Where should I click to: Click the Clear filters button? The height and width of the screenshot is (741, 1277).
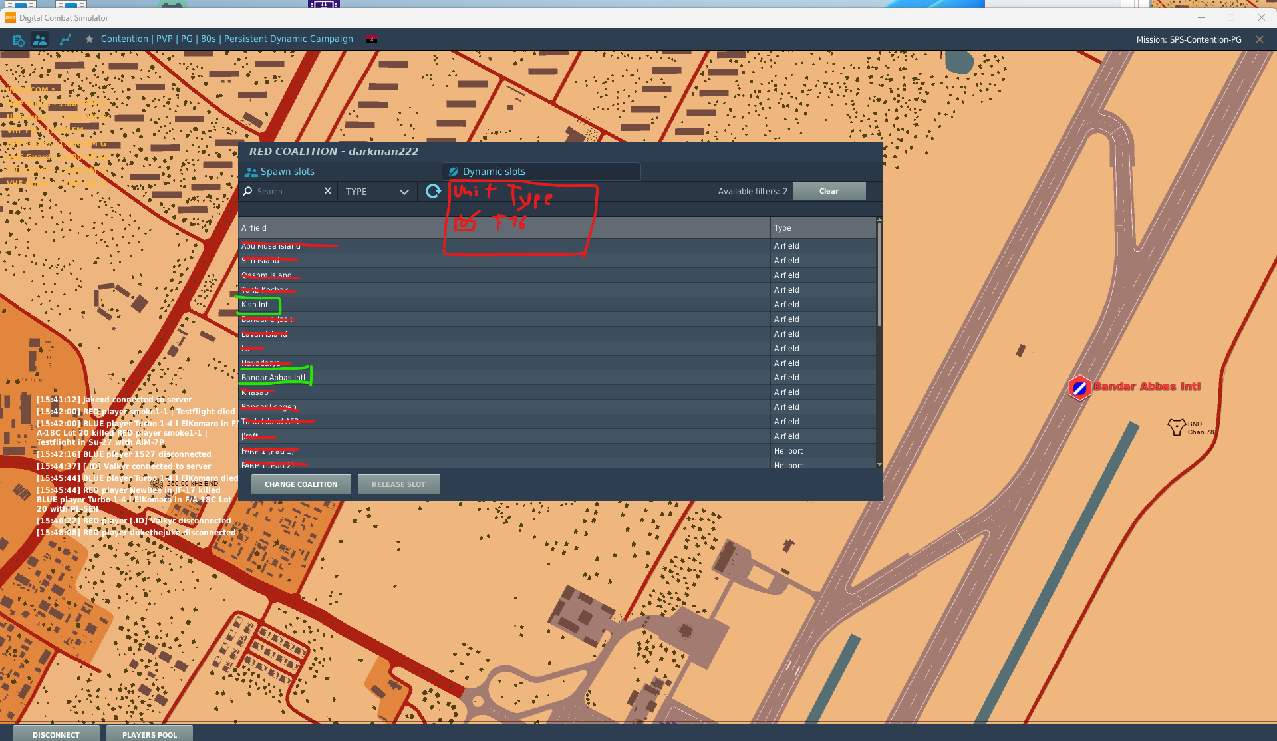[829, 191]
